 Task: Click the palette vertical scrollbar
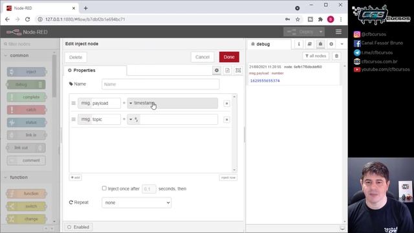coord(54,76)
